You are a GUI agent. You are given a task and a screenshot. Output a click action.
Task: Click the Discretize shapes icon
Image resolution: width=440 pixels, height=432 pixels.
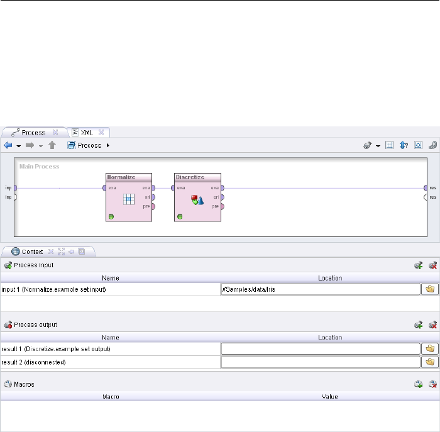click(x=197, y=200)
